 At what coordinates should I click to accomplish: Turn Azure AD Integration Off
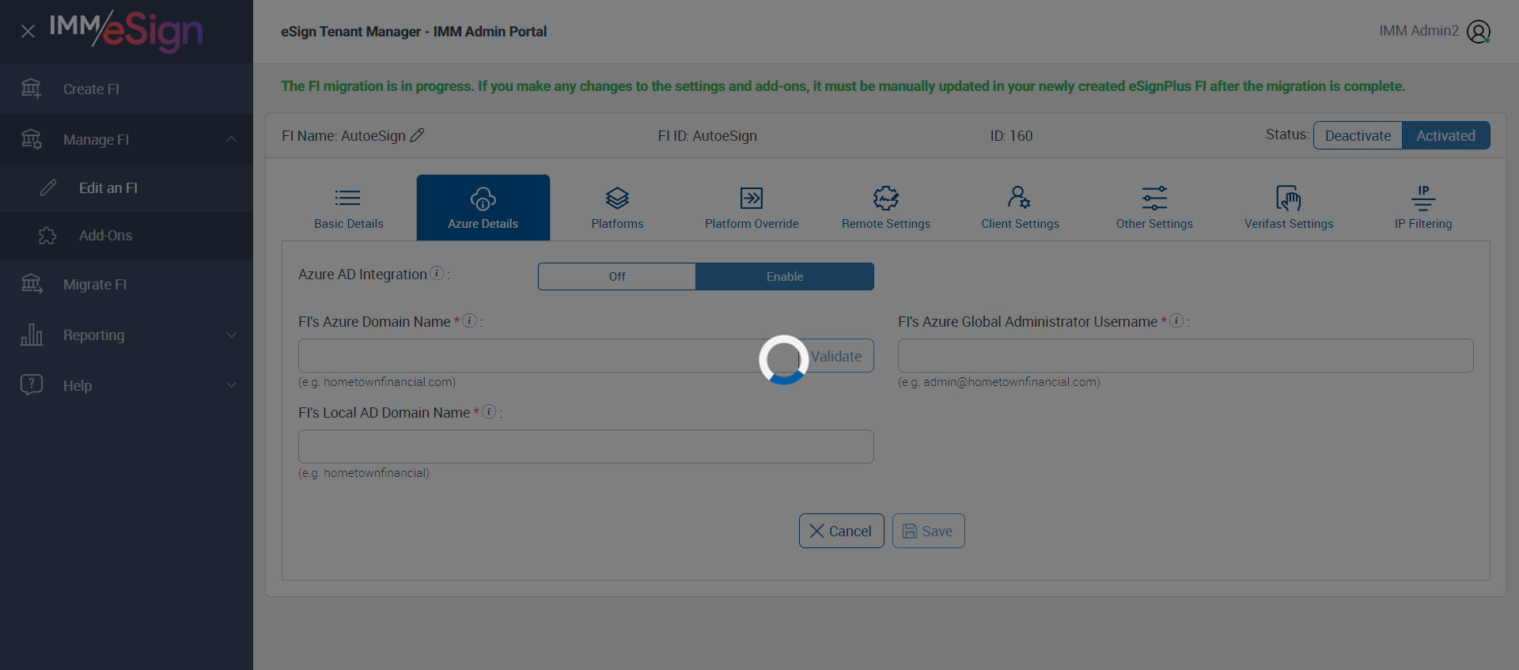pos(617,276)
